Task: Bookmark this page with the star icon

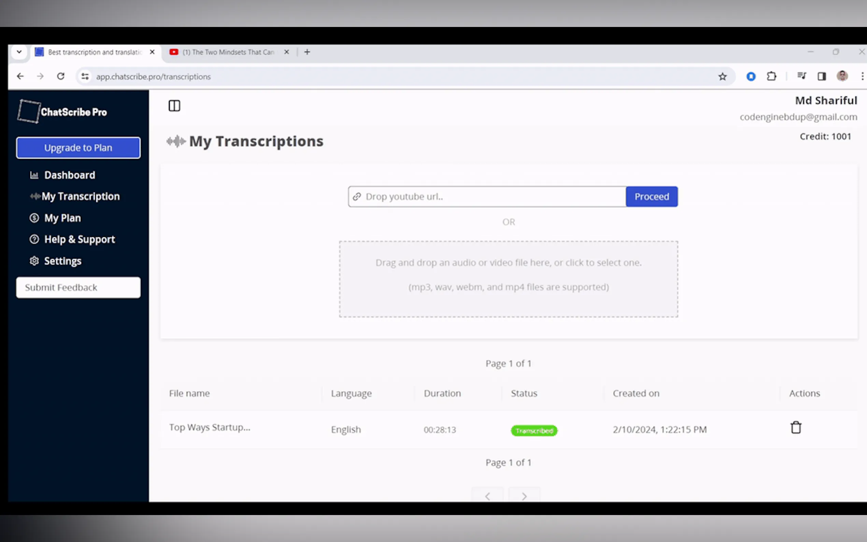Action: tap(722, 76)
